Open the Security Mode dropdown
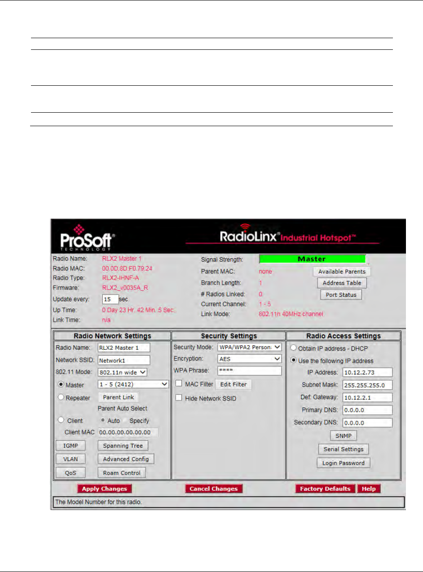The height and width of the screenshot is (572, 423). 249,347
